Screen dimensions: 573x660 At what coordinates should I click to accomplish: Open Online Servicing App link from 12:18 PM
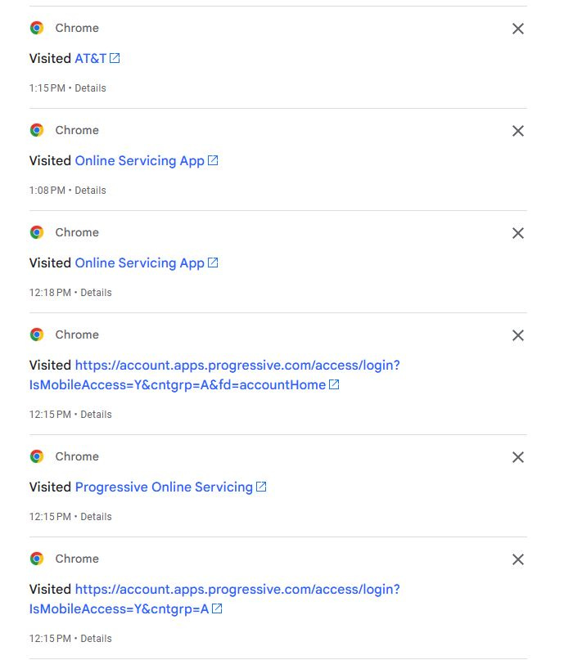tap(139, 263)
